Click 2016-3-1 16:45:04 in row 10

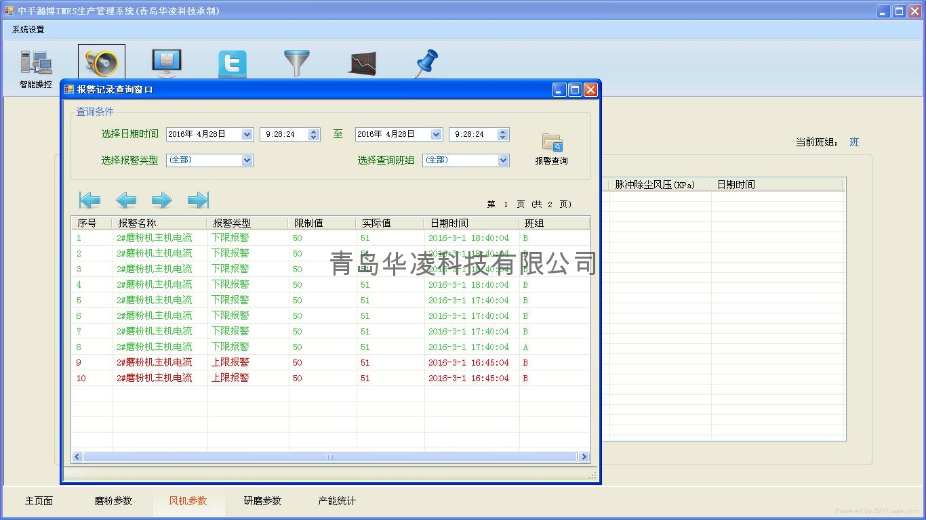pos(468,378)
